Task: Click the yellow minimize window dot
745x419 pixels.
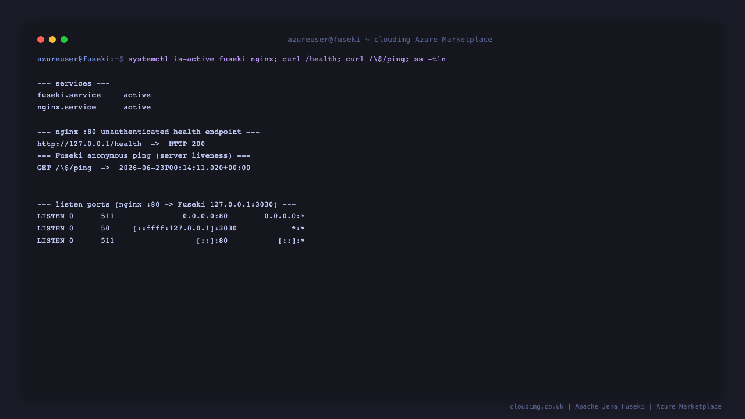Action: [52, 40]
